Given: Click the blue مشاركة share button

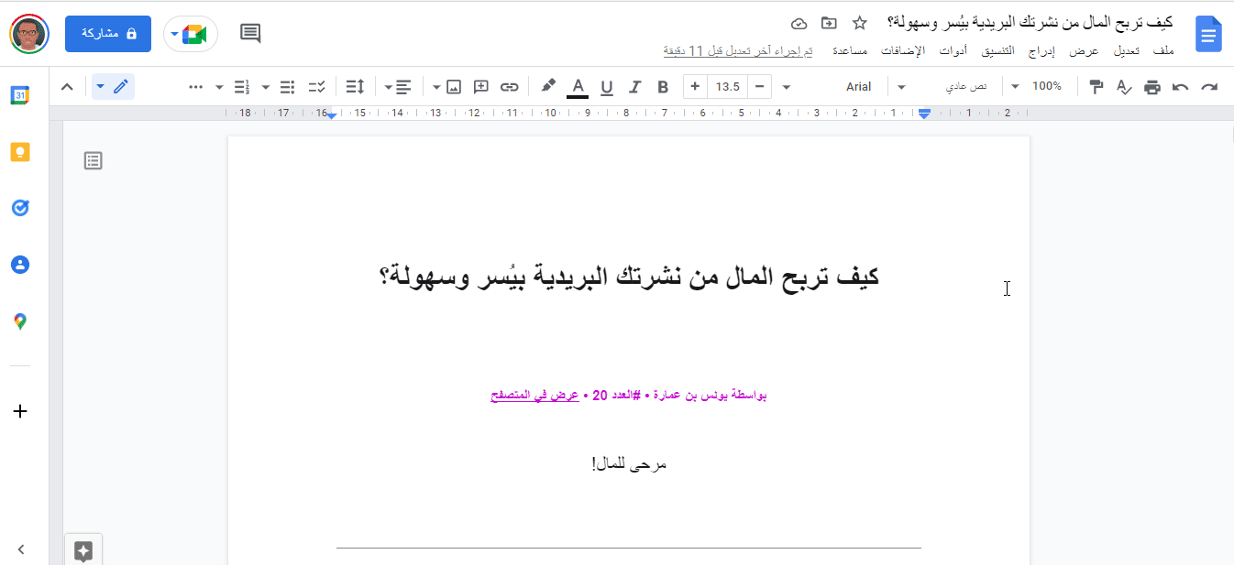Looking at the screenshot, I should click(108, 34).
